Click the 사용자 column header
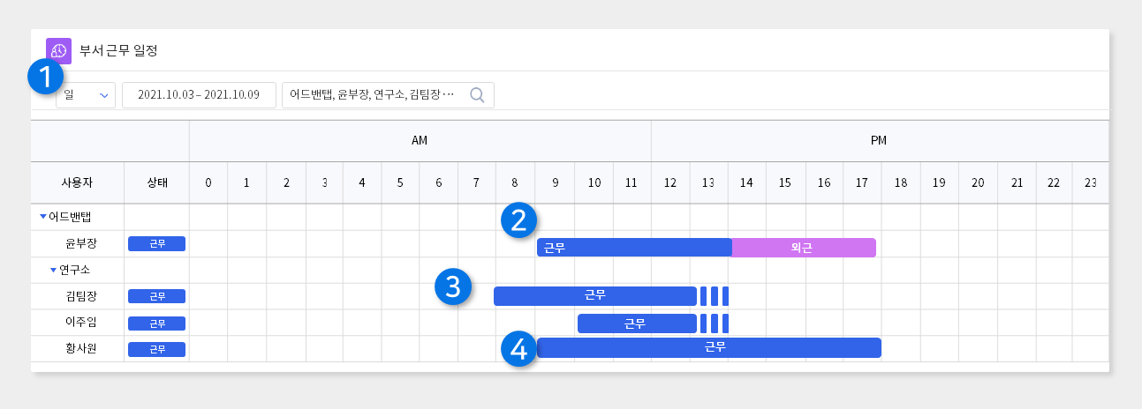 (78, 182)
